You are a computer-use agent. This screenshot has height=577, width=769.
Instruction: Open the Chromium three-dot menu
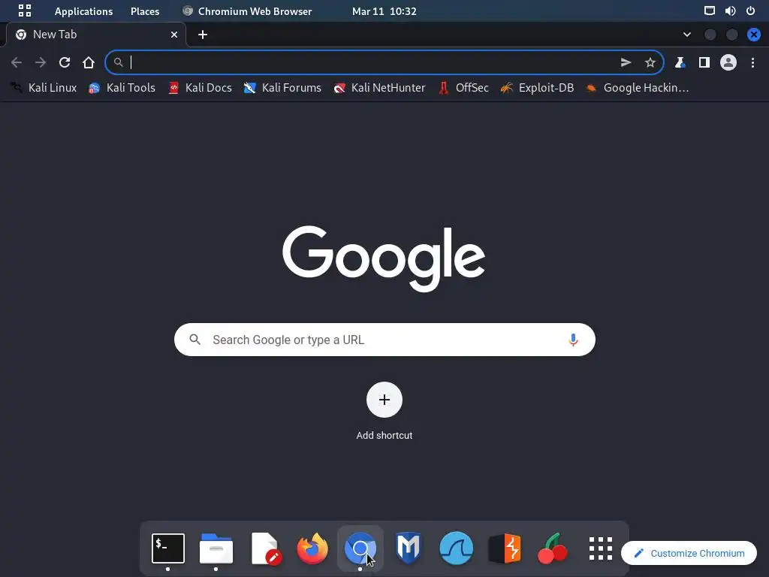752,62
